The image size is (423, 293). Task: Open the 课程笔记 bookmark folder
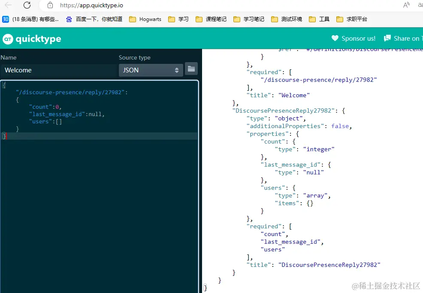(211, 19)
